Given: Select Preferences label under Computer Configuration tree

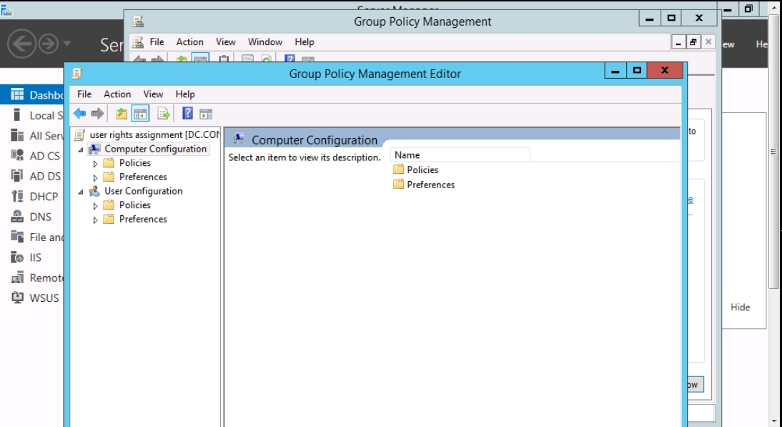Looking at the screenshot, I should tap(143, 177).
